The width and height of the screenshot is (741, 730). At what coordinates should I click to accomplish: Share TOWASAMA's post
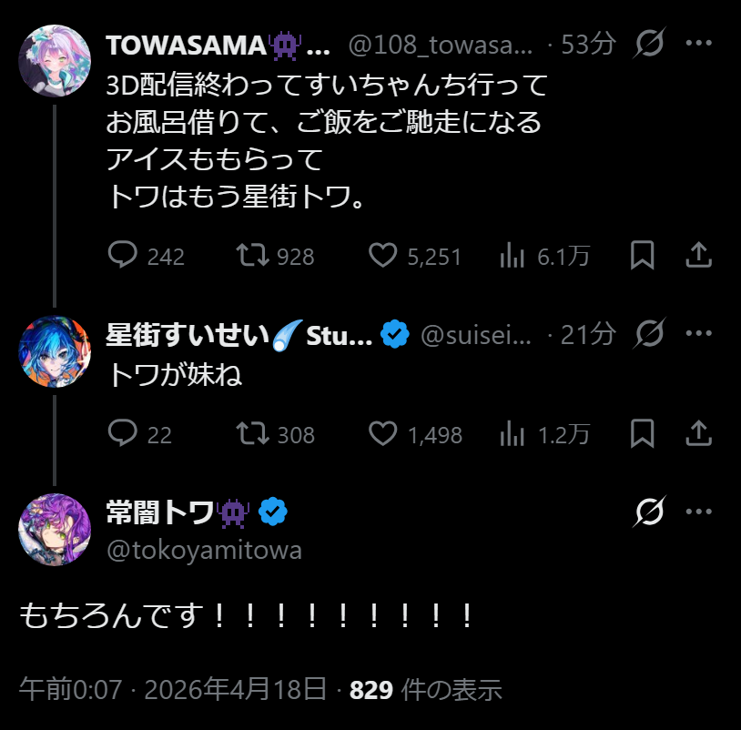tap(697, 256)
